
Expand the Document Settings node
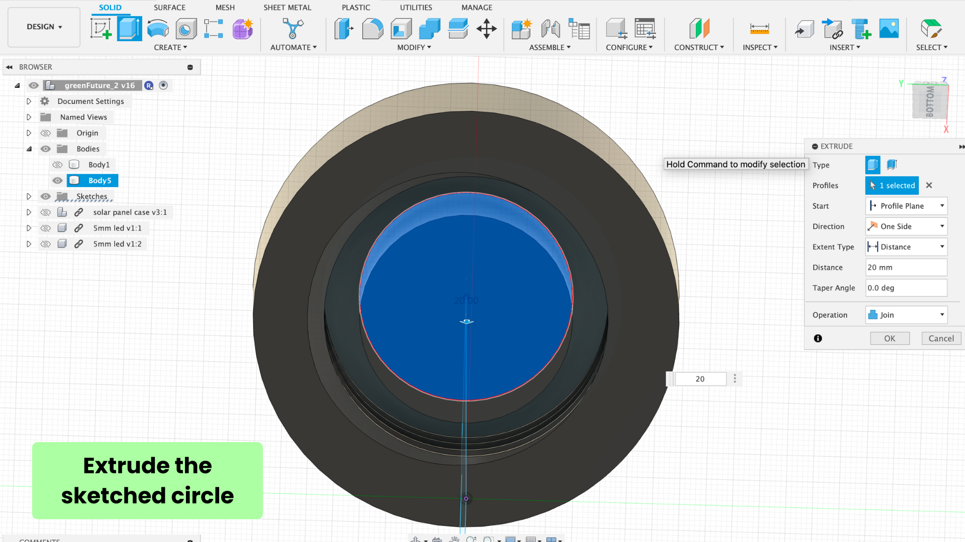[29, 101]
